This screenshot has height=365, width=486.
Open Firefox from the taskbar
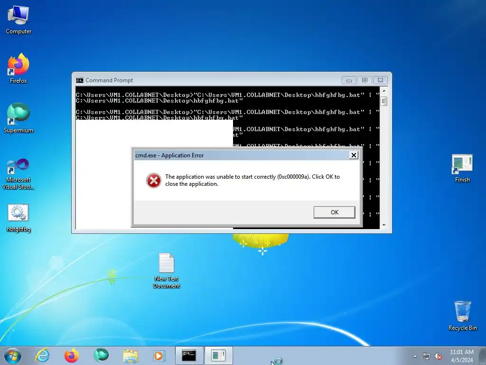(71, 355)
